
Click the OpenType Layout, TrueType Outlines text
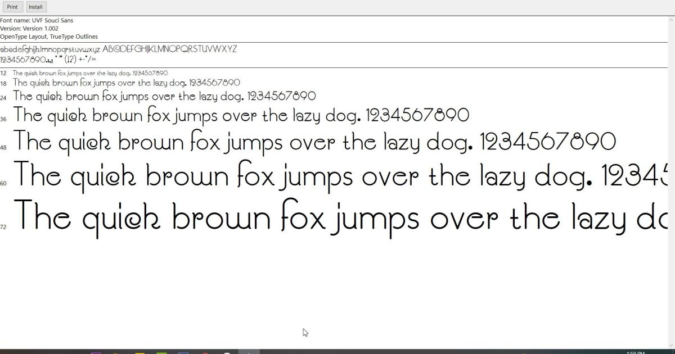click(49, 35)
